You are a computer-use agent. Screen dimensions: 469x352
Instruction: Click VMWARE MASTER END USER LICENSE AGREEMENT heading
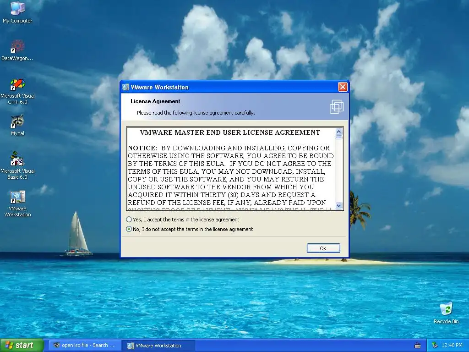click(230, 132)
